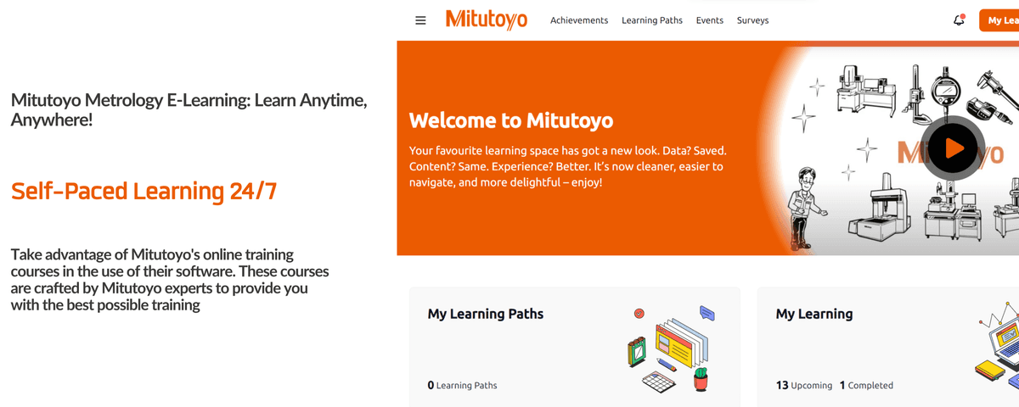Viewport: 1019px width, 407px height.
Task: Click the Welcome to Mitutoyo banner heading
Action: (510, 120)
